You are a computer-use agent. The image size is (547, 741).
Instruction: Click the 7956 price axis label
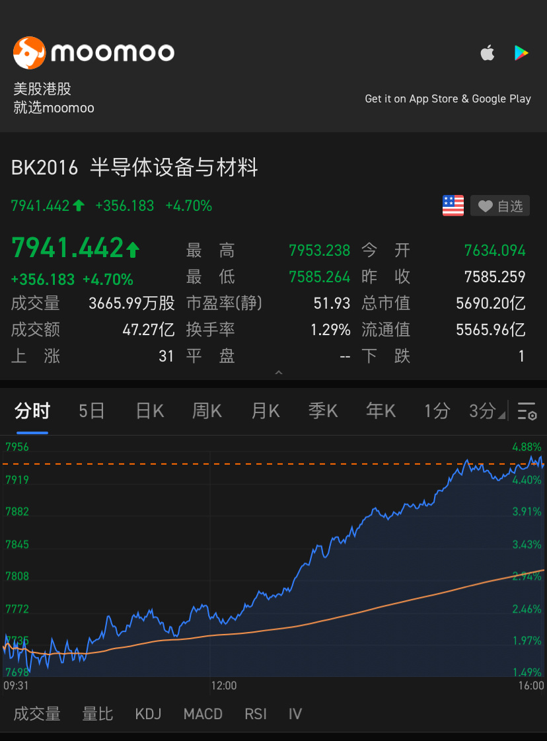pos(17,447)
